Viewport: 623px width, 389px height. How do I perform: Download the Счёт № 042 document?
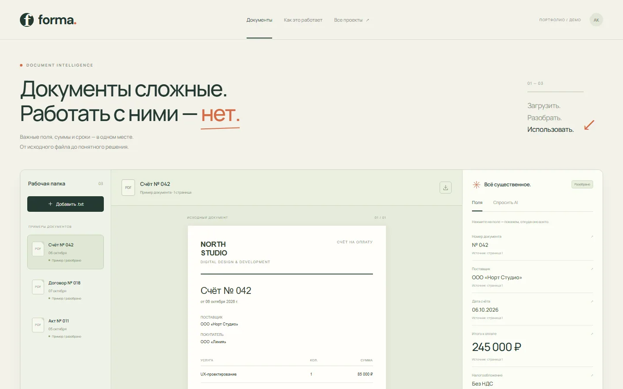[446, 188]
